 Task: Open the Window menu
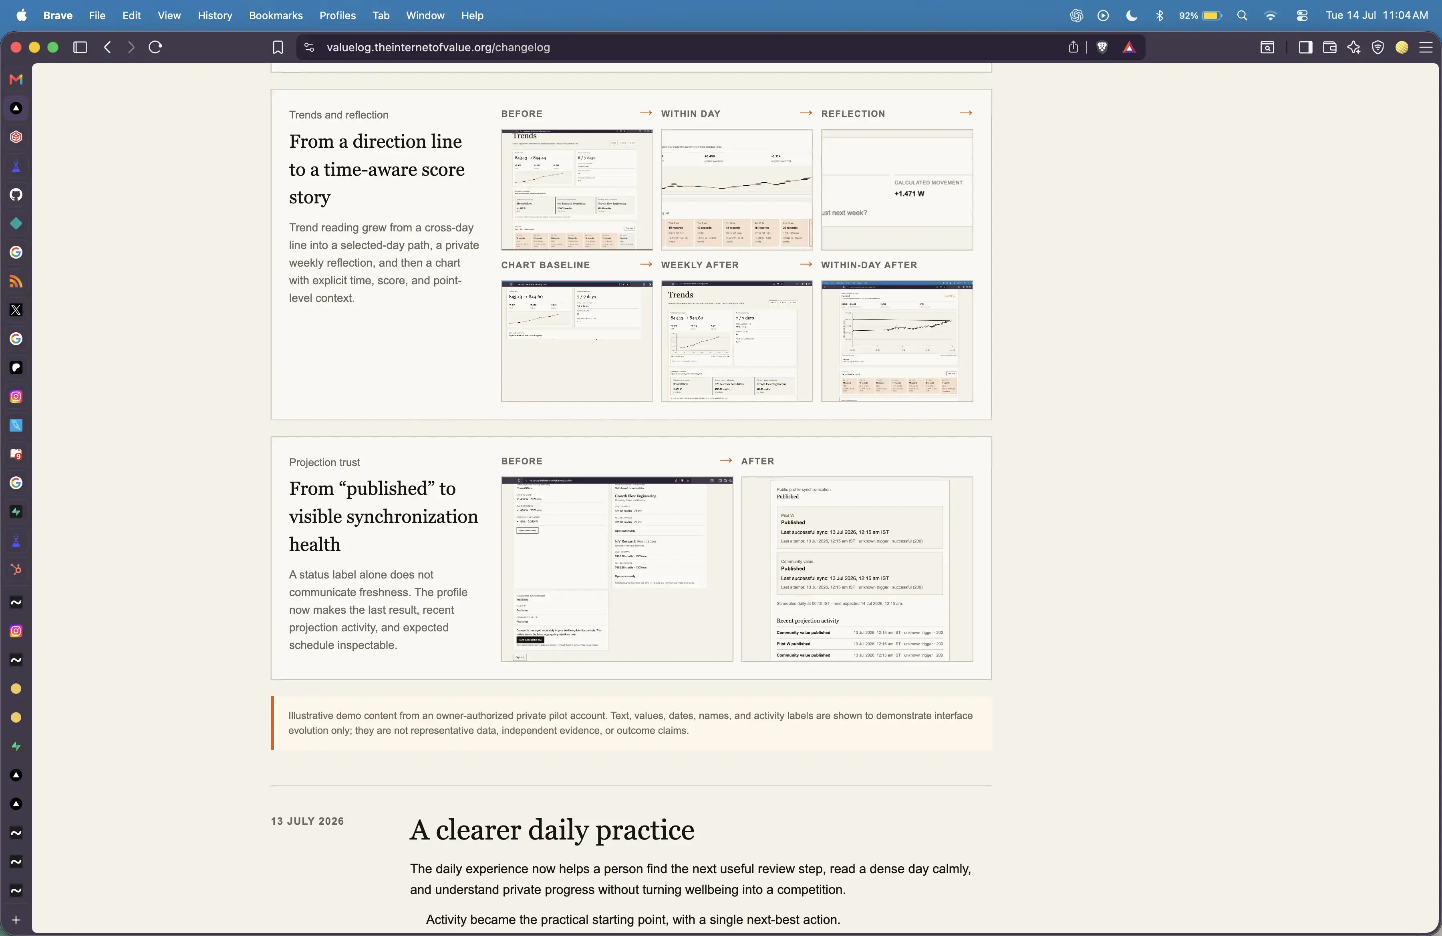425,16
